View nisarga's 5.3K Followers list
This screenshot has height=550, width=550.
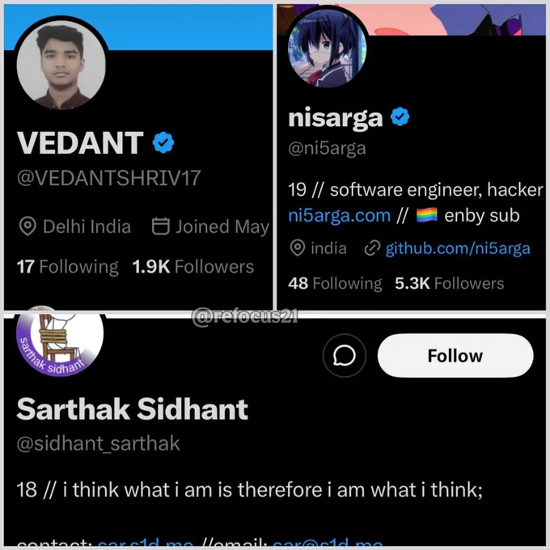point(450,283)
